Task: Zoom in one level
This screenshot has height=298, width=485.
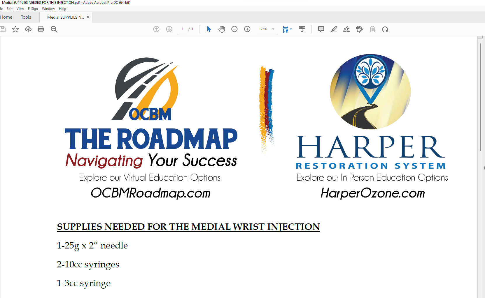Action: click(247, 29)
